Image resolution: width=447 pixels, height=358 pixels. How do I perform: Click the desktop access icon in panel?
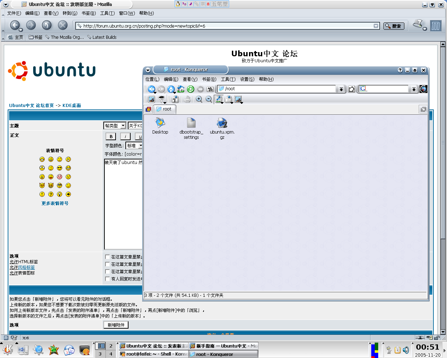pyautogui.click(x=23, y=350)
